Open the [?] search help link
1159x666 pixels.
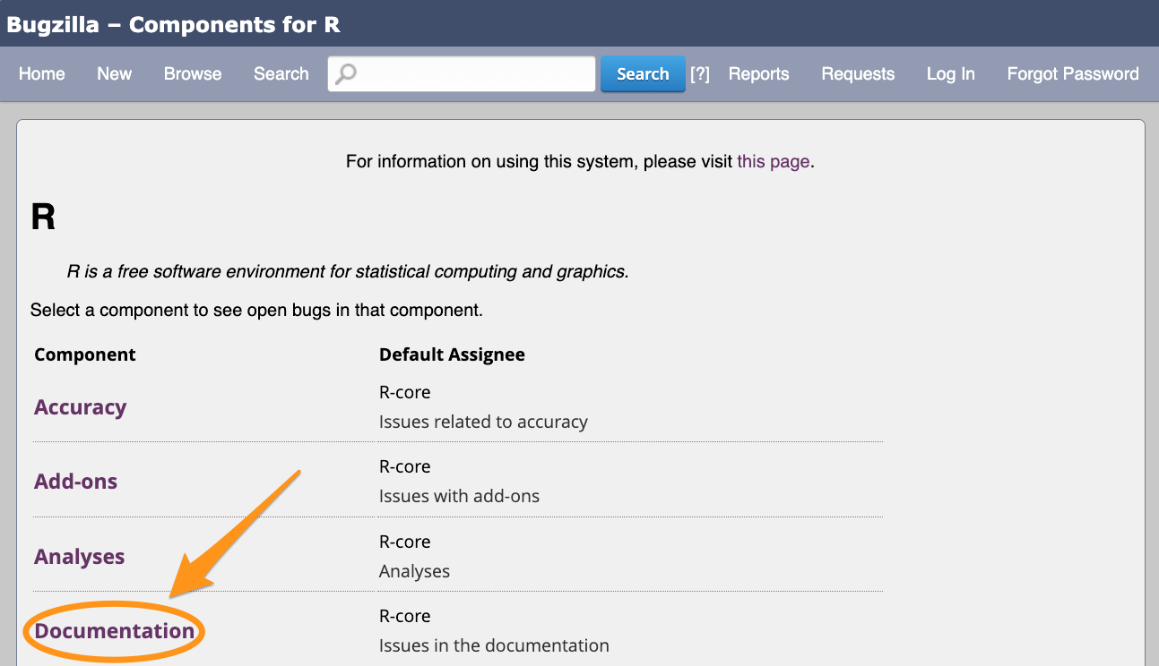pos(699,74)
